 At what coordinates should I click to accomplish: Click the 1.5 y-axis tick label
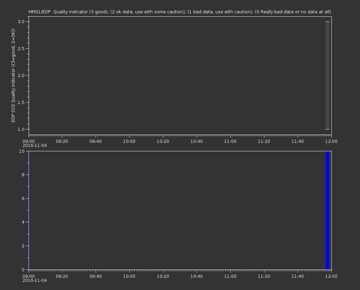21,102
